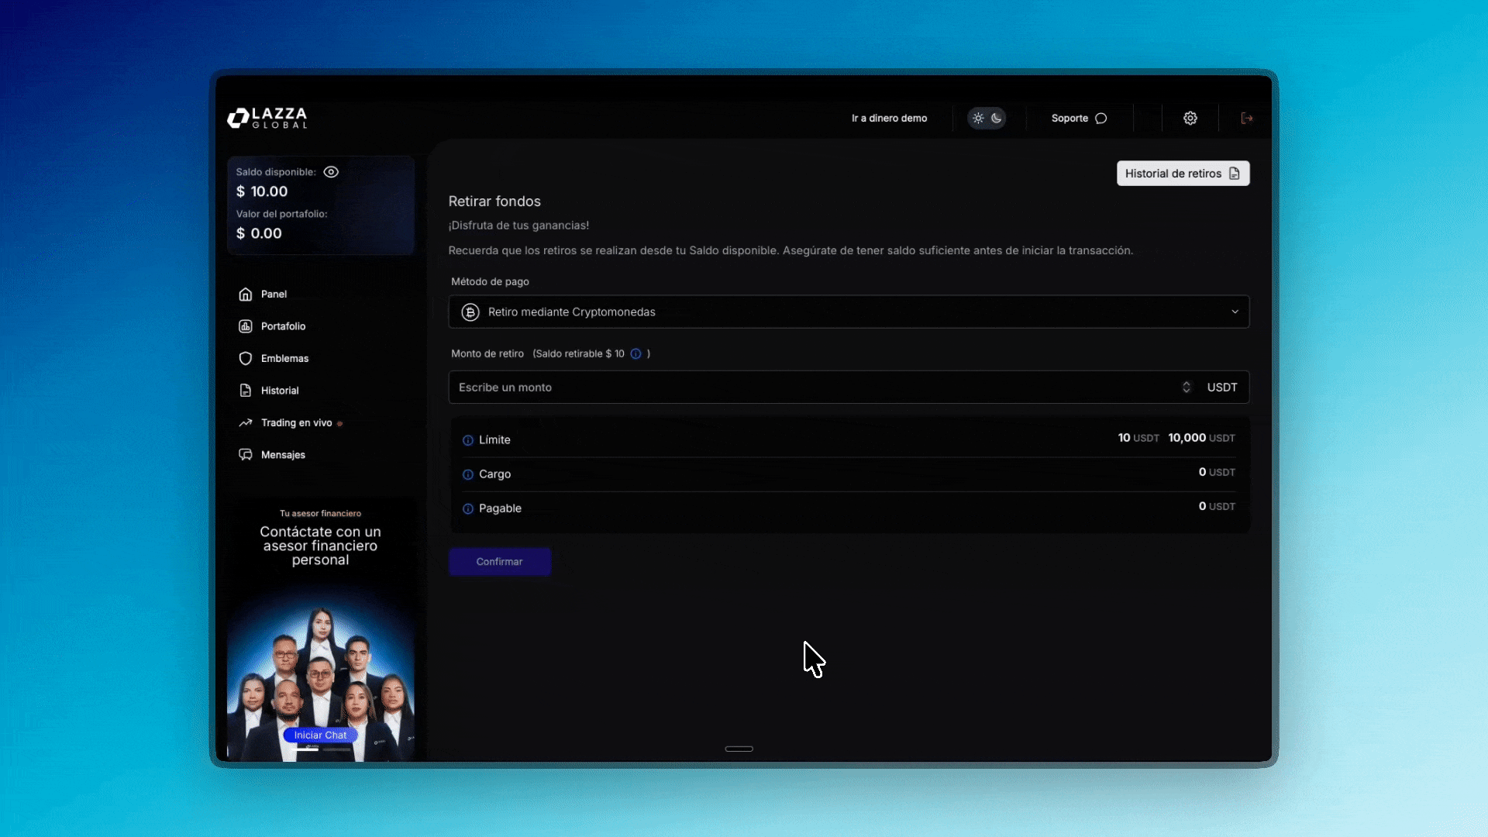Switch to light mode sun icon
The image size is (1488, 837).
pyautogui.click(x=978, y=118)
